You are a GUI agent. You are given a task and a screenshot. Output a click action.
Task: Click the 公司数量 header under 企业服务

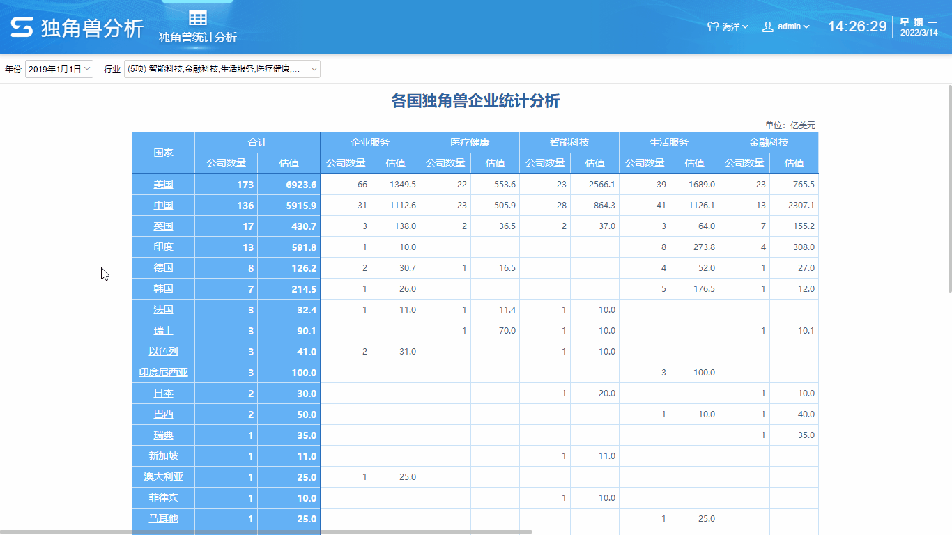tap(346, 163)
